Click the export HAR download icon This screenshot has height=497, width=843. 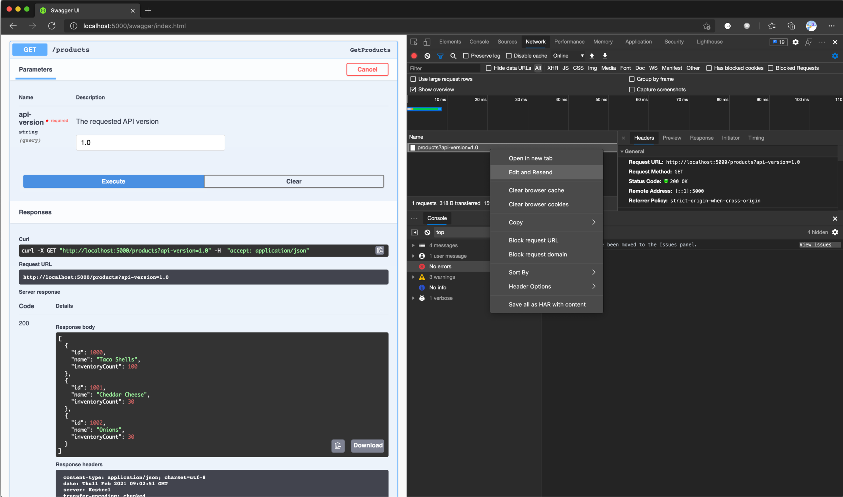click(x=605, y=56)
